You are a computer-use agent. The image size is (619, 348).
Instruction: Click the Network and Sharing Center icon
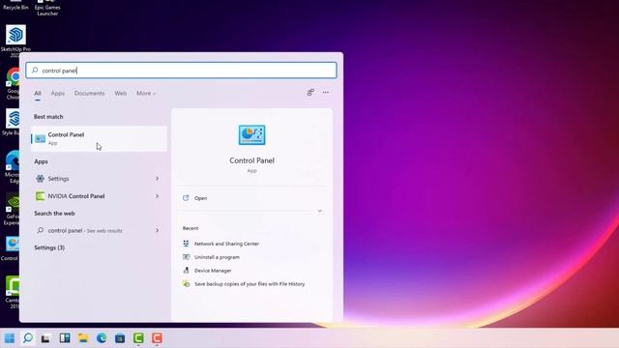(186, 244)
